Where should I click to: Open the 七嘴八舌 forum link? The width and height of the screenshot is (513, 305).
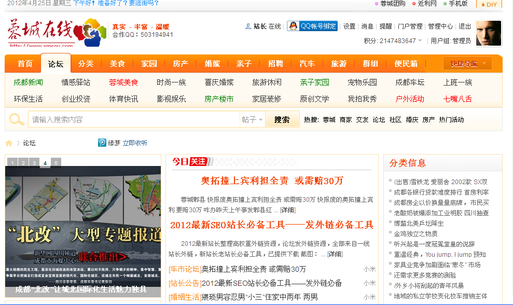(x=457, y=99)
